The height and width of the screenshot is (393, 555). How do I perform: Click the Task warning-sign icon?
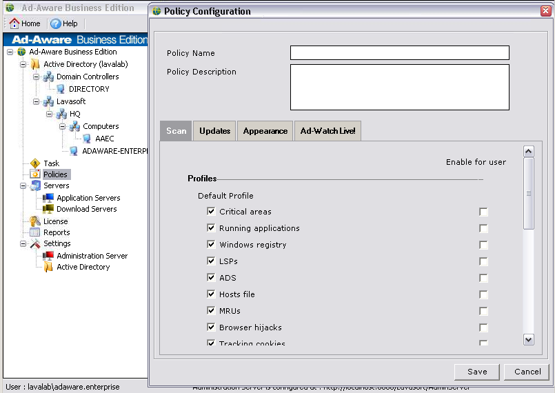click(x=35, y=163)
